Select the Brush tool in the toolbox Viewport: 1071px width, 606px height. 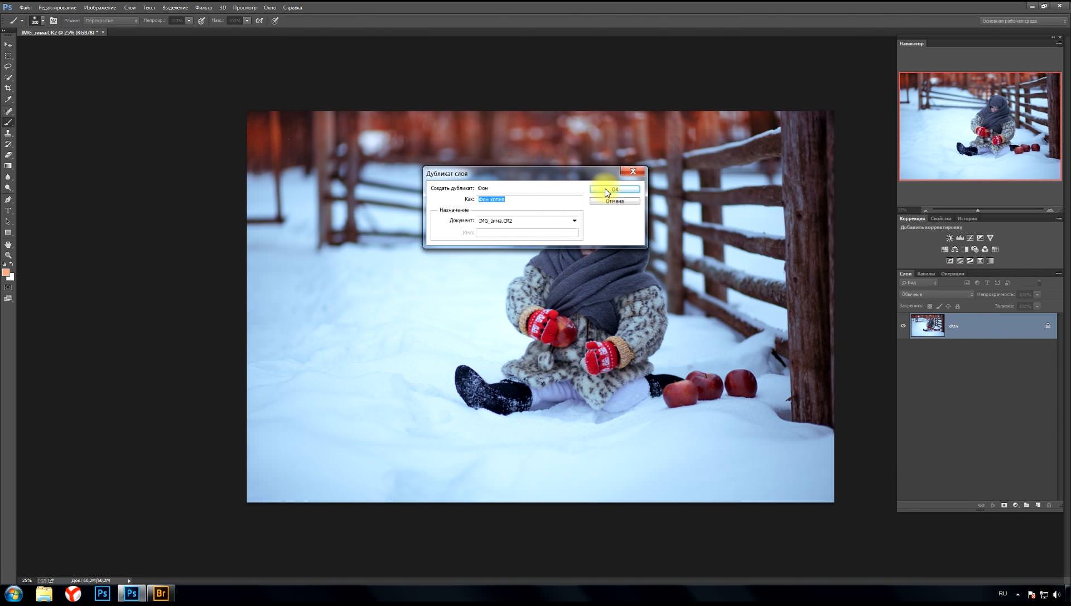click(x=8, y=123)
